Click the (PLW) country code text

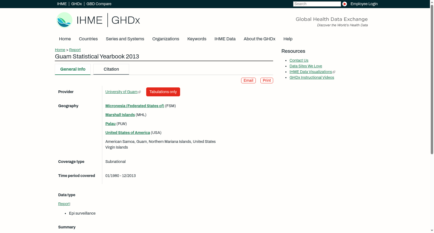point(122,124)
